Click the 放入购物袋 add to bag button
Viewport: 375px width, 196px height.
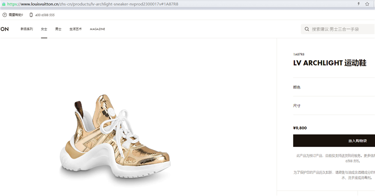coord(334,141)
